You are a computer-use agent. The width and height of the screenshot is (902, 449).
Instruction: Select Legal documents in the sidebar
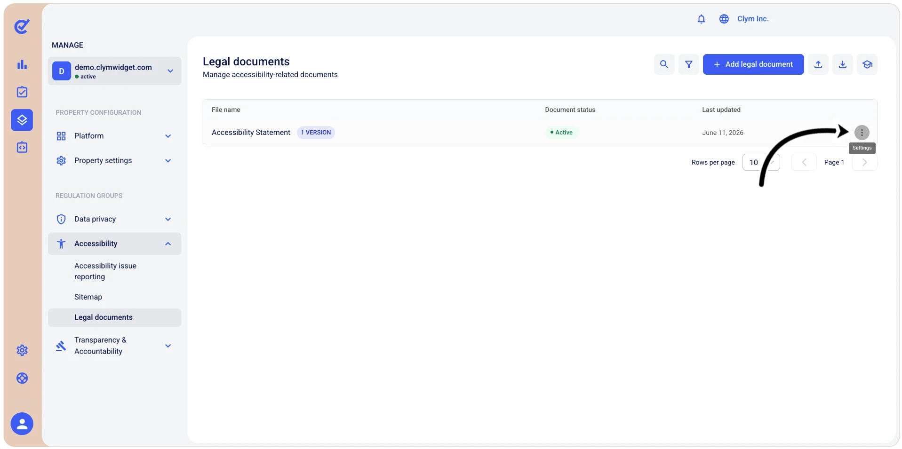(114, 317)
